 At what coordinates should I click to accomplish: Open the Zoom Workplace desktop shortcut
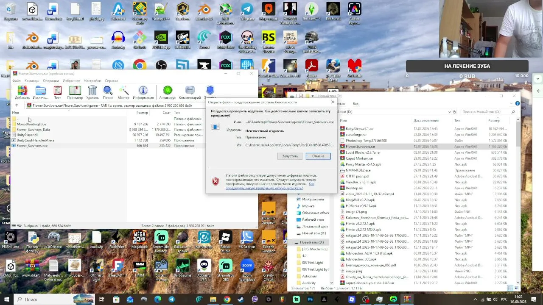coord(247,270)
